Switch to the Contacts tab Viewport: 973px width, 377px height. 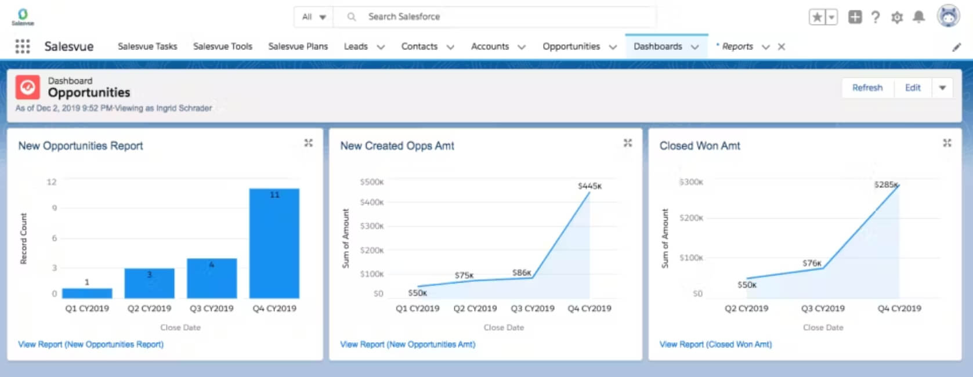[419, 46]
